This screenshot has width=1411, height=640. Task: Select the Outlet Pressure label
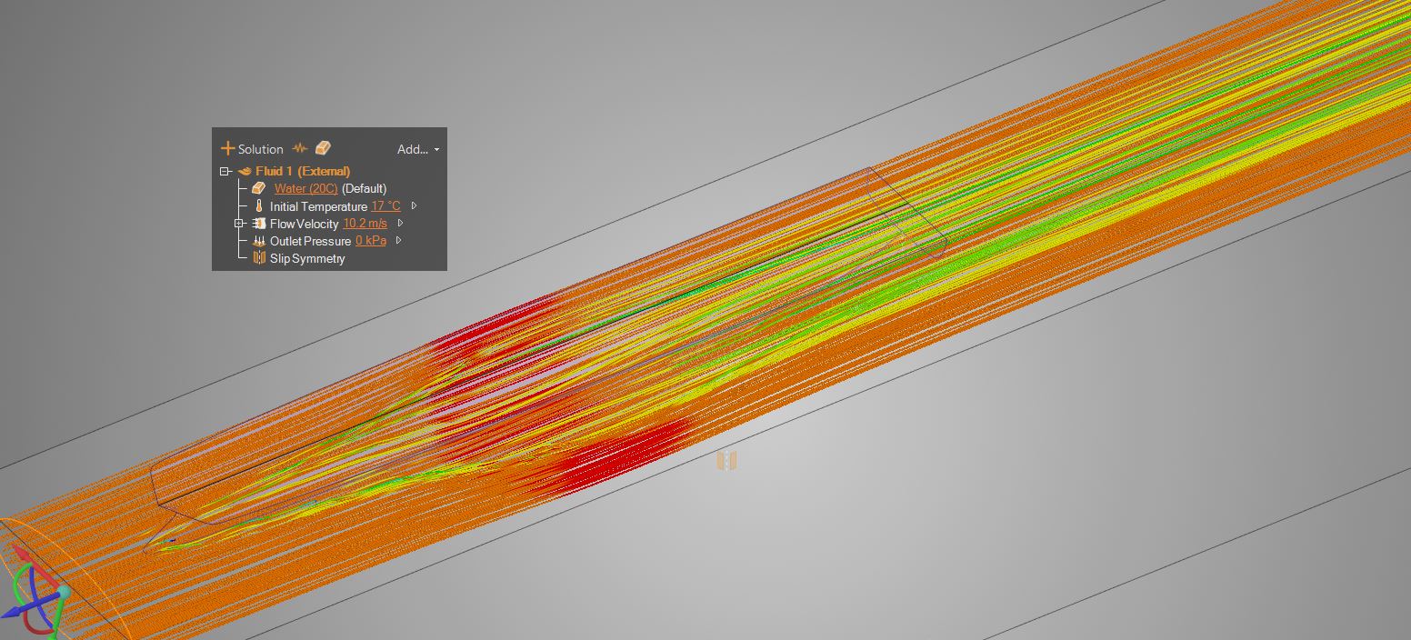click(310, 241)
